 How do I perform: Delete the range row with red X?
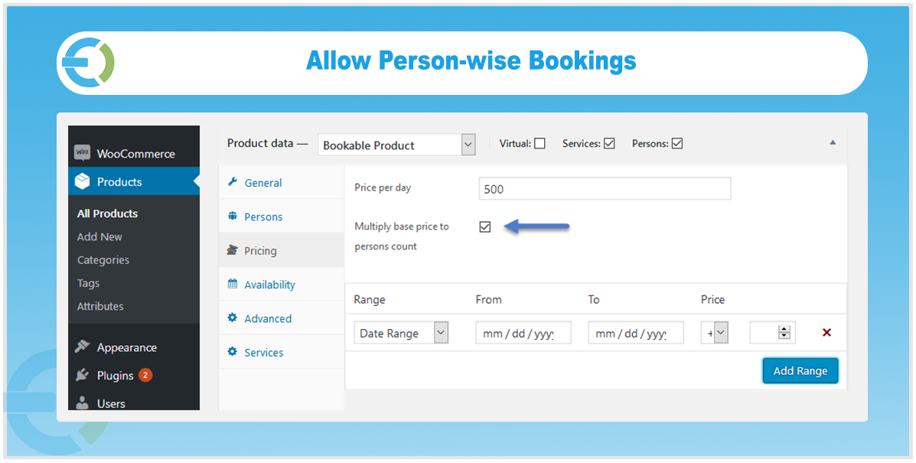click(826, 333)
